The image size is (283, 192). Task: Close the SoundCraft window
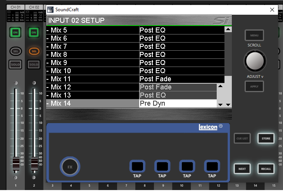(x=272, y=10)
